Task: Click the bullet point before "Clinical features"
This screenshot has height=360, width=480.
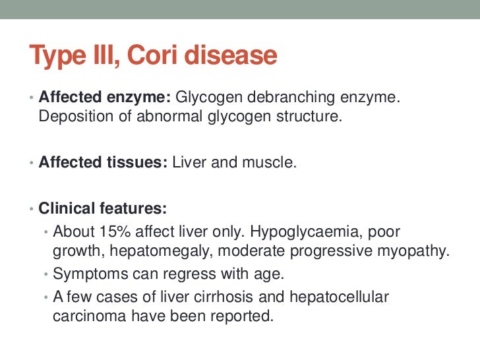Action: coord(31,209)
